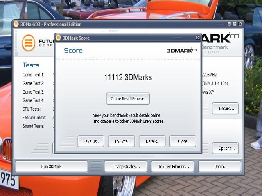The height and width of the screenshot is (196, 262).
Task: Click the 'Sound Tests:' label
Action: point(34,126)
